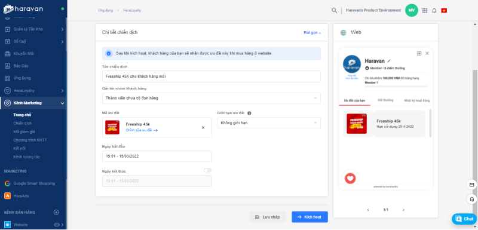
Task: Click the Kích hoạt button
Action: [x=310, y=217]
